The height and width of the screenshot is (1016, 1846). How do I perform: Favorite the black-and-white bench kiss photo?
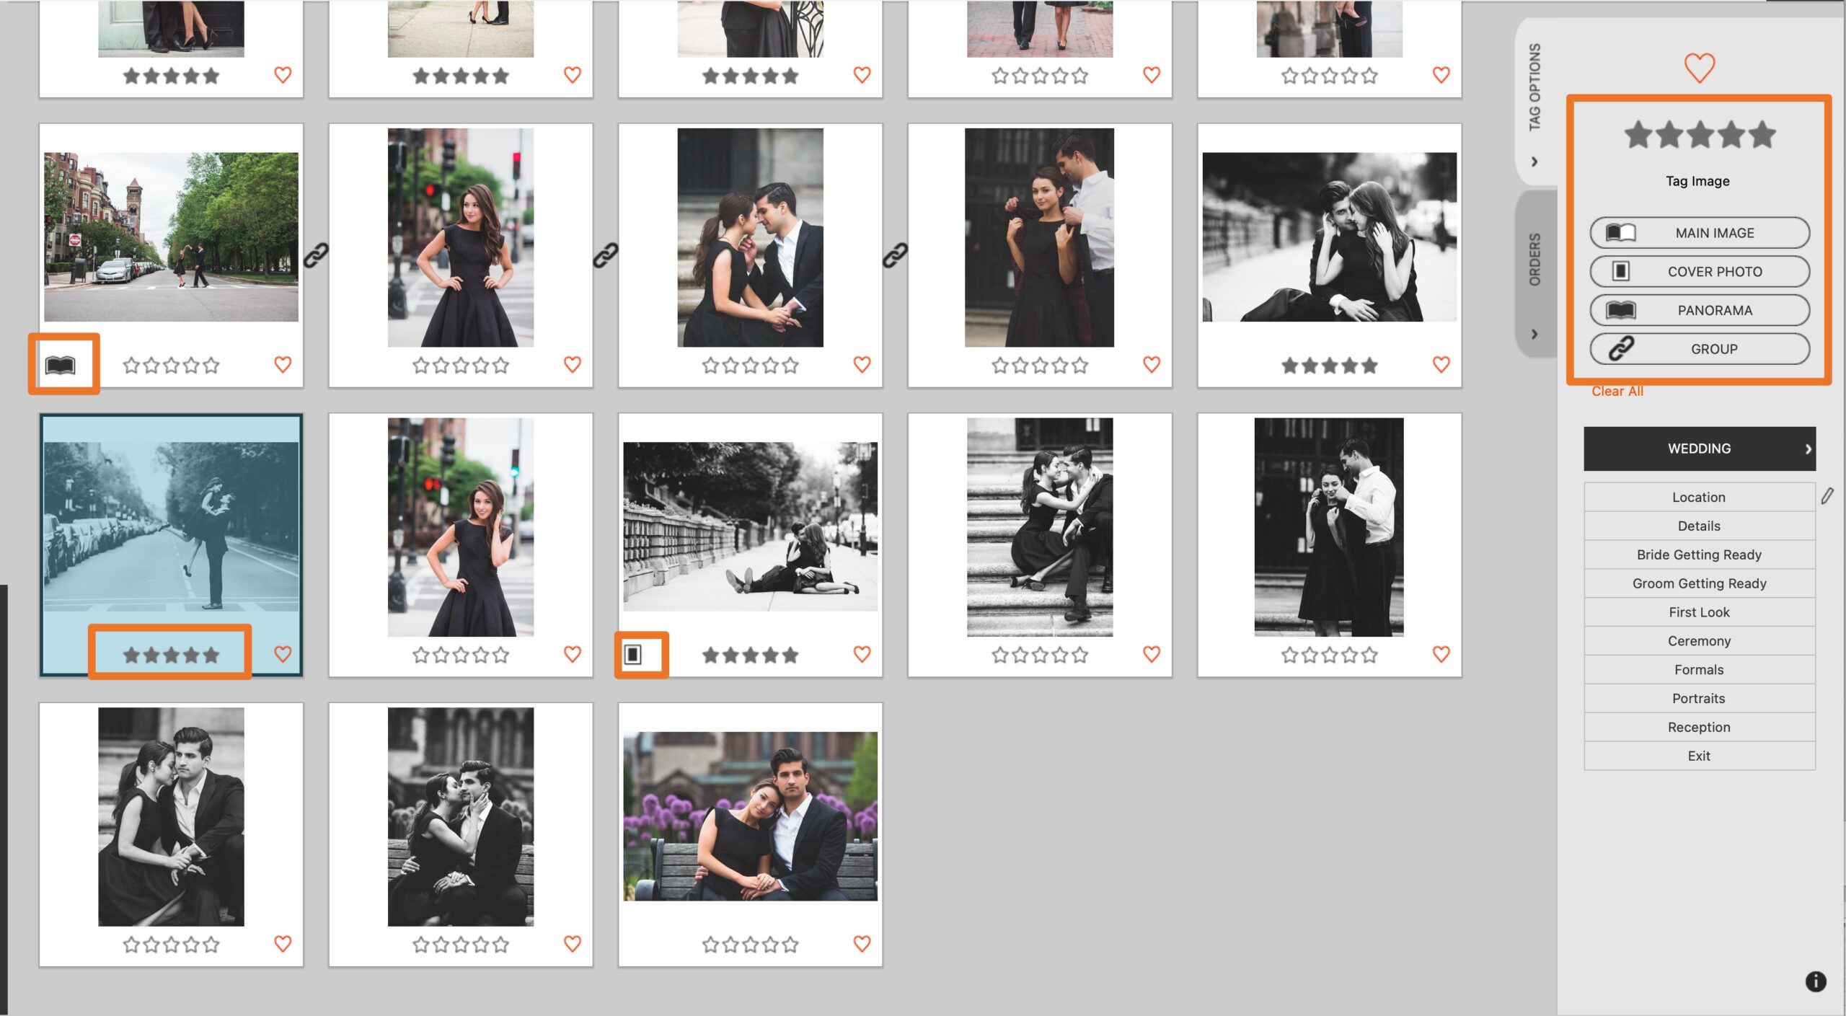pyautogui.click(x=573, y=943)
